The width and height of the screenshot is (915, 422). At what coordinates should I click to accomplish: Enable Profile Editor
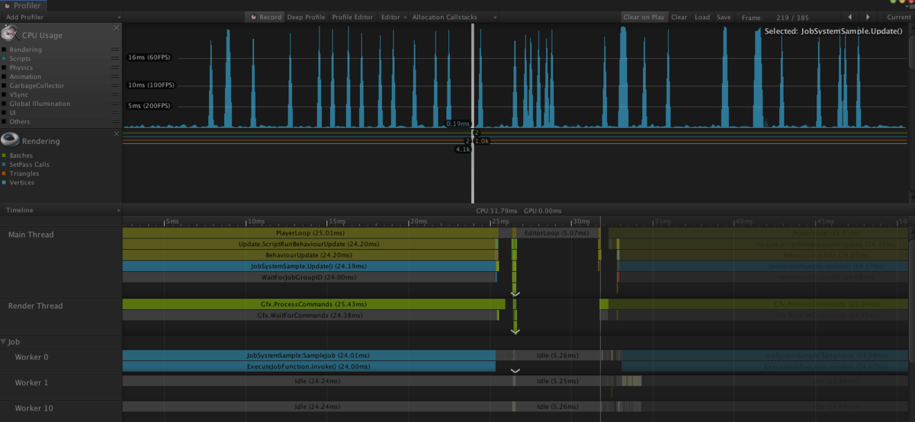pyautogui.click(x=352, y=17)
